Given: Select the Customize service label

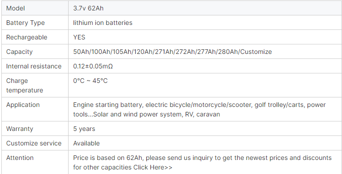Looking at the screenshot, I should point(34,143).
